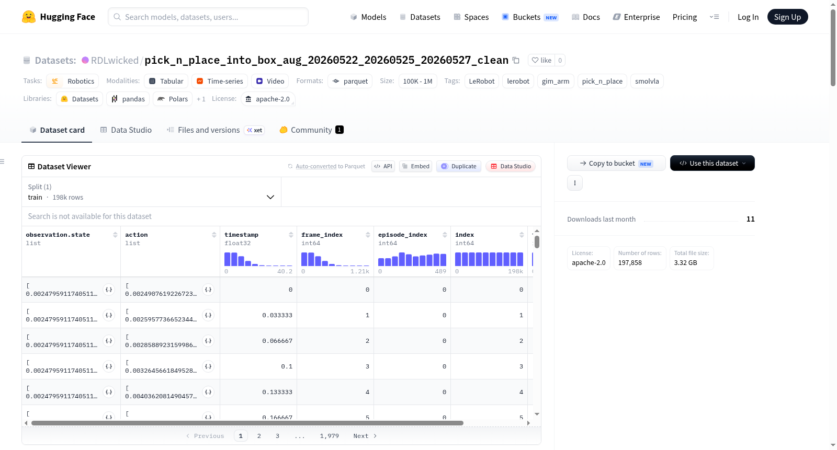Select the Polars library tag

point(173,99)
